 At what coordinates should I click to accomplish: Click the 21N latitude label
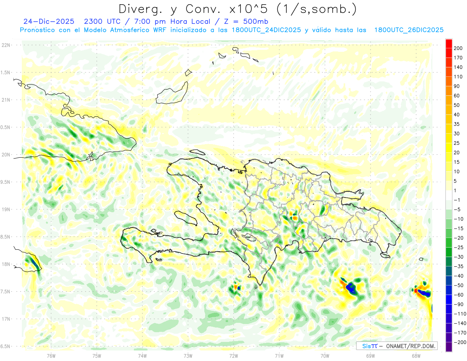(x=6, y=100)
